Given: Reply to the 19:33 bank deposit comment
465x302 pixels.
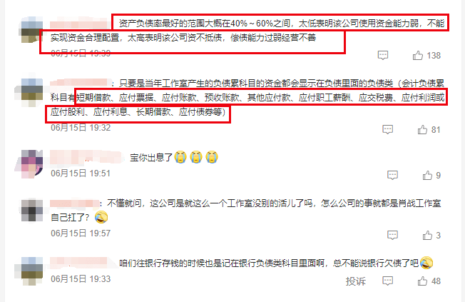Looking at the screenshot, I should (387, 281).
